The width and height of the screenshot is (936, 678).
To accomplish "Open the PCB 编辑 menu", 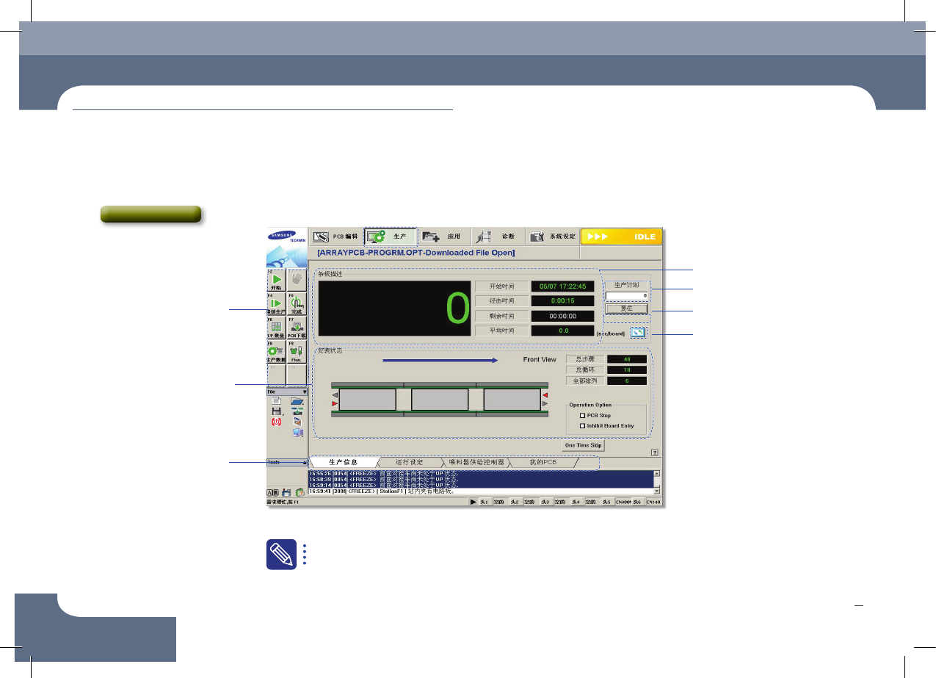I will coord(335,237).
